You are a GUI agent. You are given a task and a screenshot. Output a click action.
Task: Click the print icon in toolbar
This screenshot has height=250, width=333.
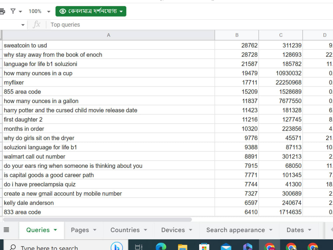(x=2, y=11)
